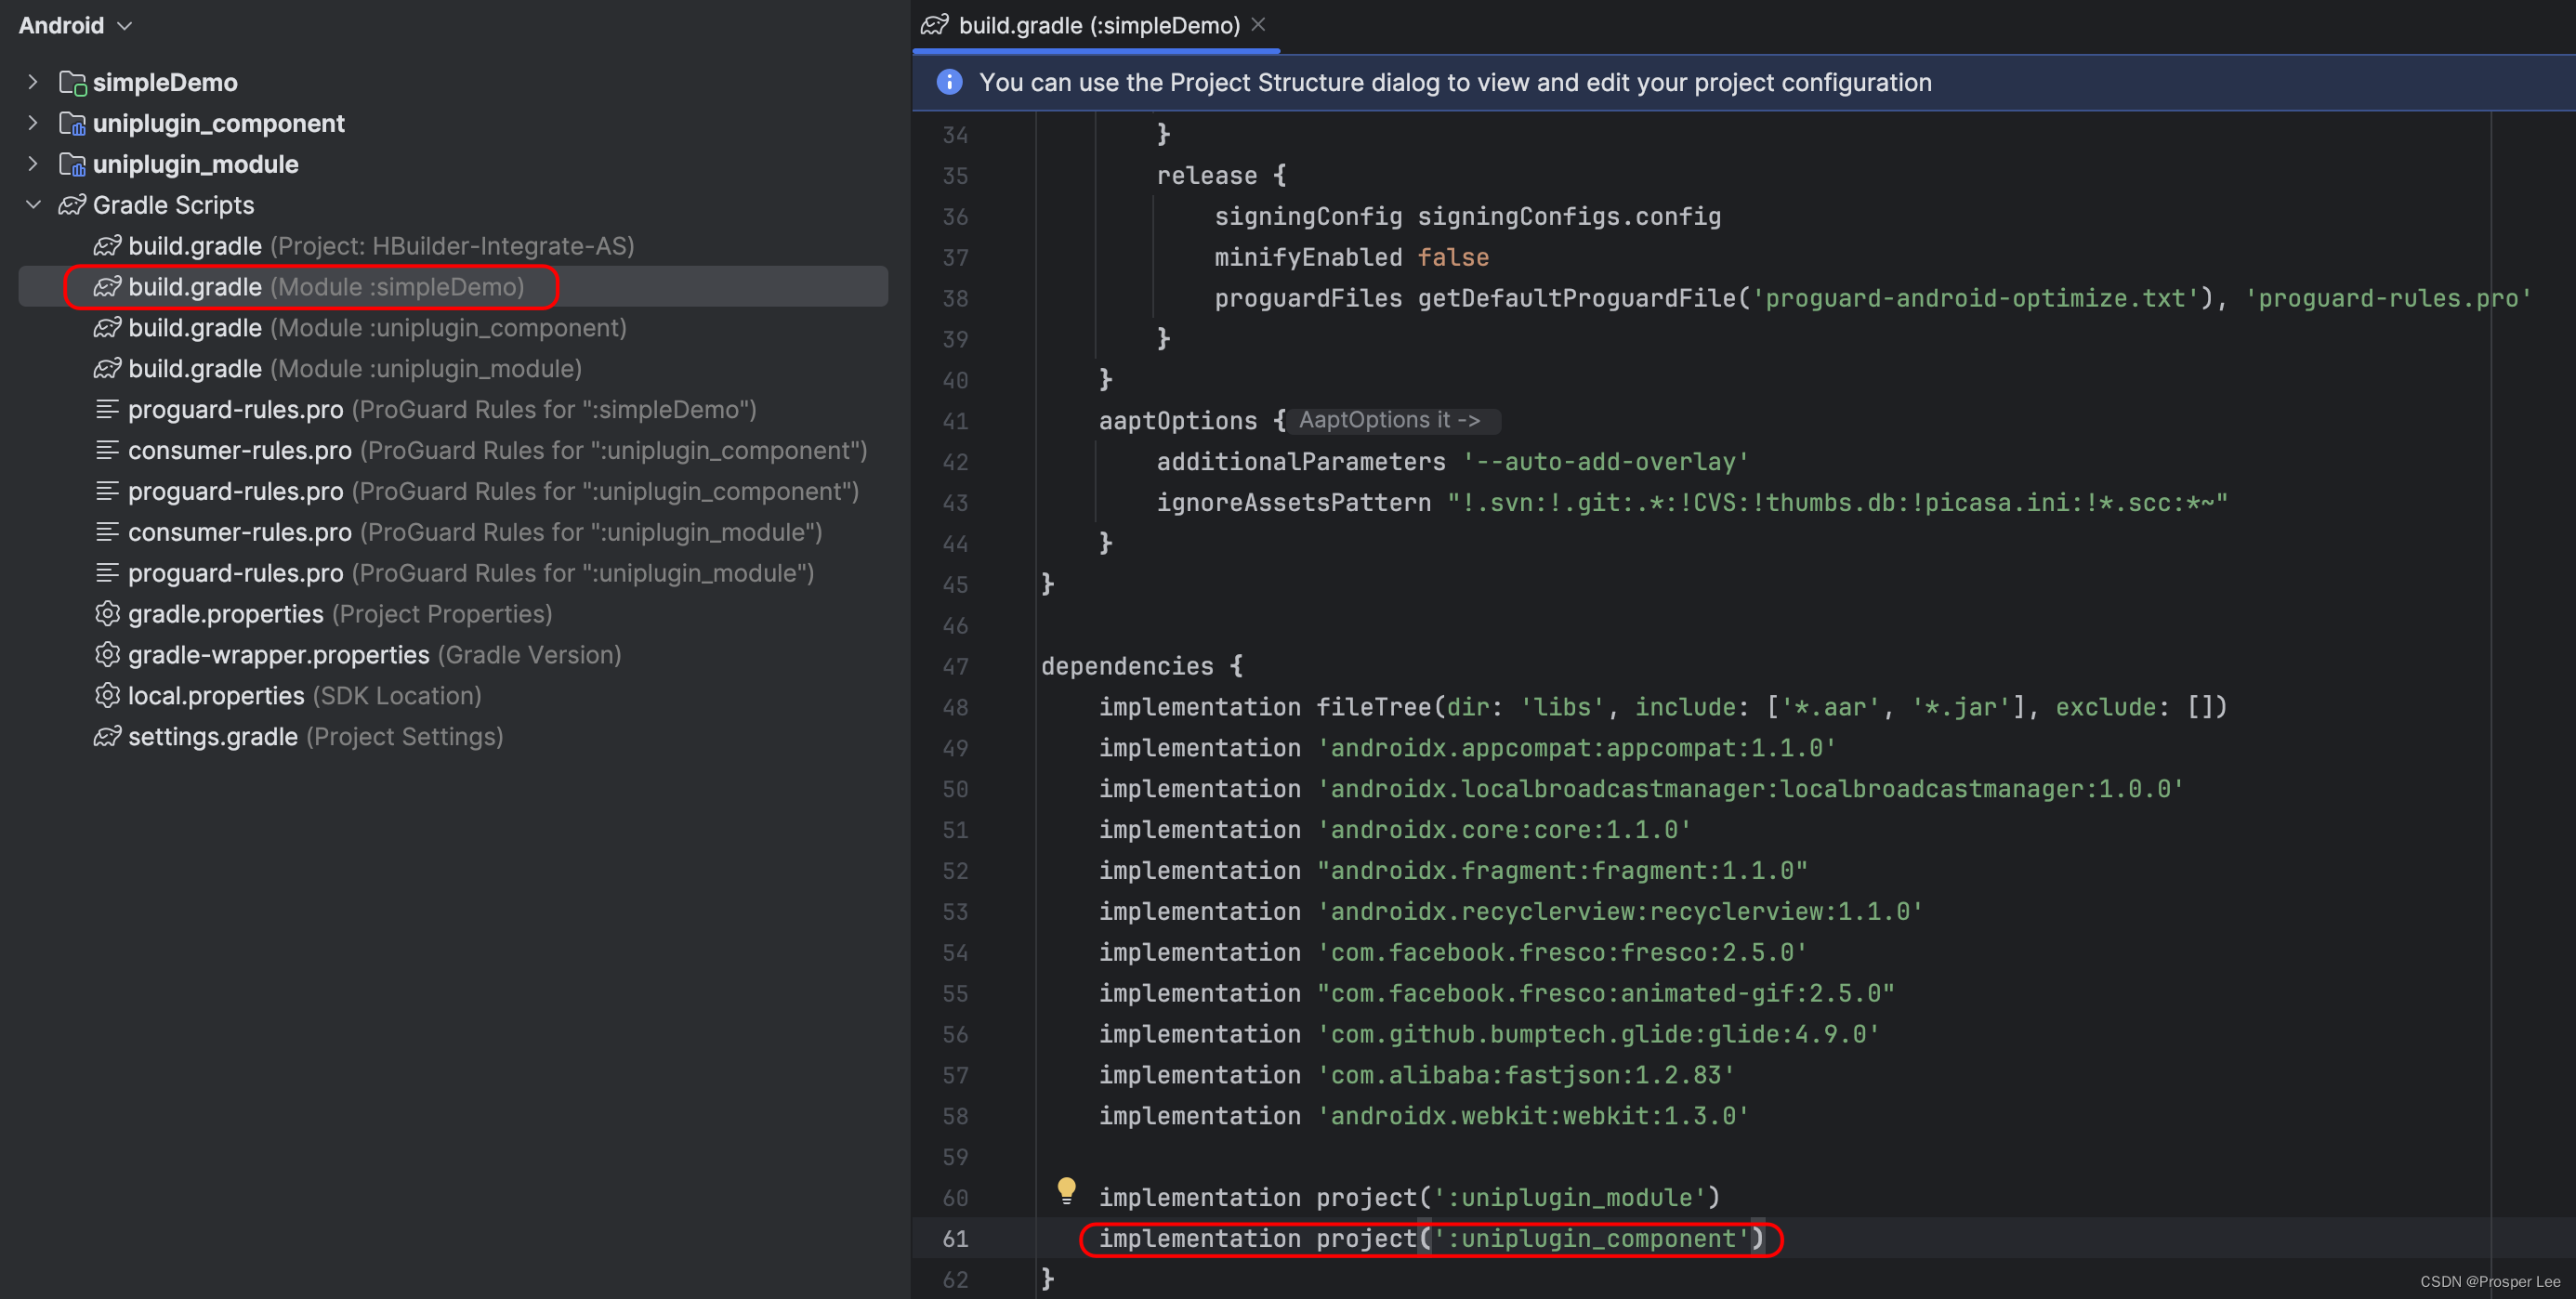This screenshot has width=2576, height=1299.
Task: Expand the uniplugin_component module node
Action: (x=33, y=123)
